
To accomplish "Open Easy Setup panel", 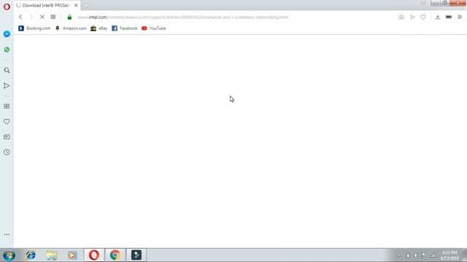I will tap(460, 17).
